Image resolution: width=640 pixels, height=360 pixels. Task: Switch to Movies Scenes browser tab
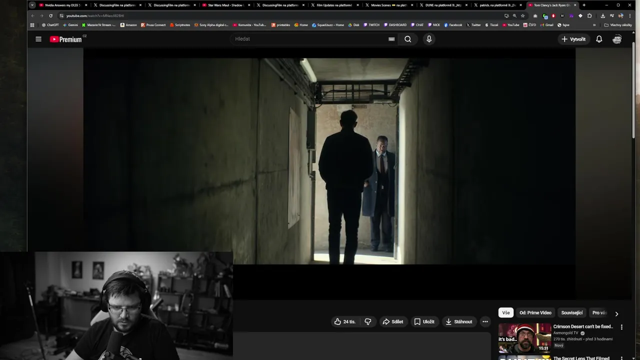388,5
